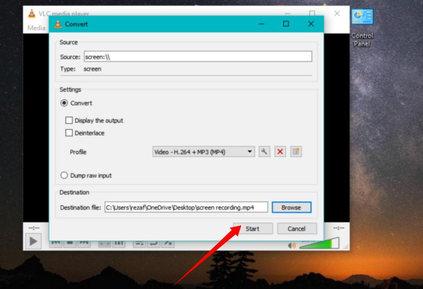Click the wrench icon to edit selected profile

[264, 152]
